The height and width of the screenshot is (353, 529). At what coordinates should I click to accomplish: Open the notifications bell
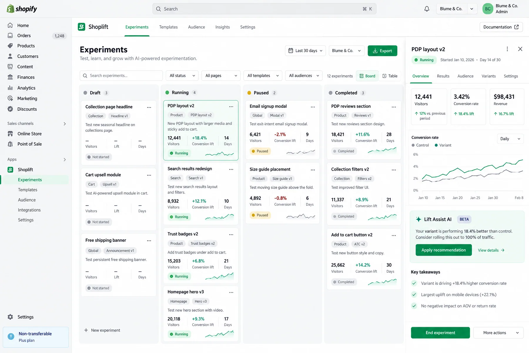427,9
